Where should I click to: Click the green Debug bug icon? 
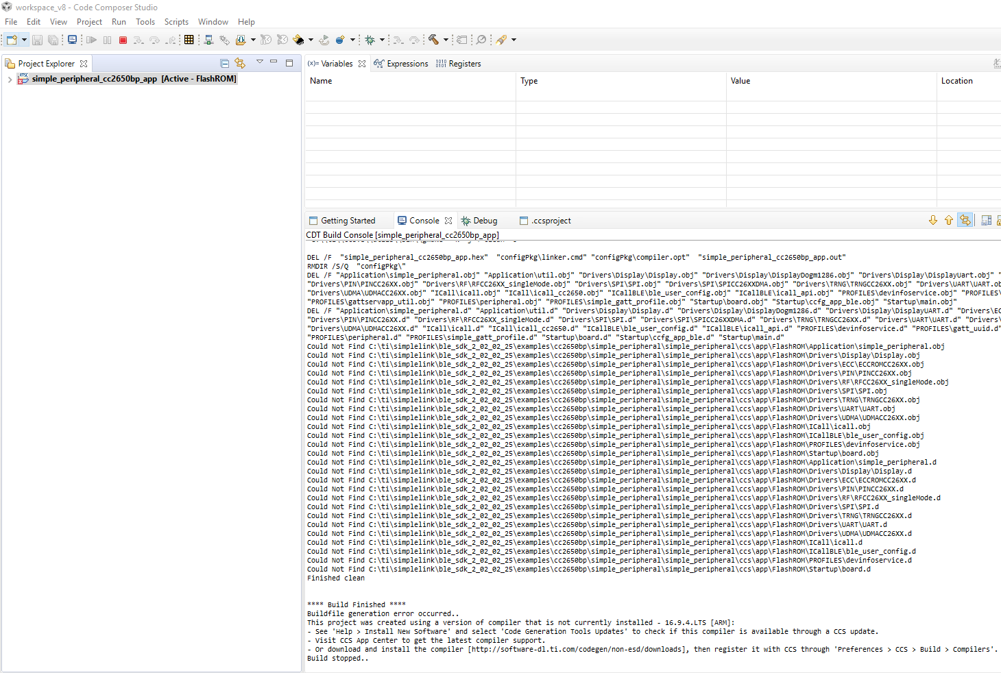coord(370,40)
